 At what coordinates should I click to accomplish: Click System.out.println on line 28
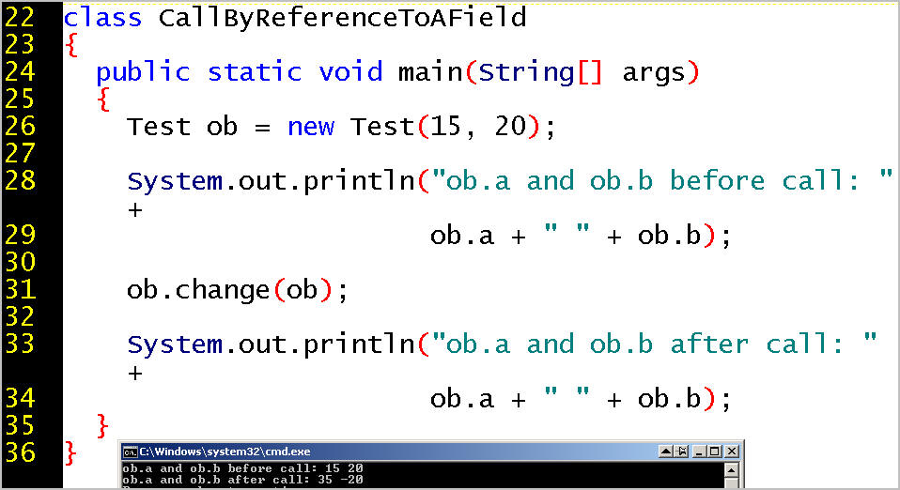click(271, 181)
